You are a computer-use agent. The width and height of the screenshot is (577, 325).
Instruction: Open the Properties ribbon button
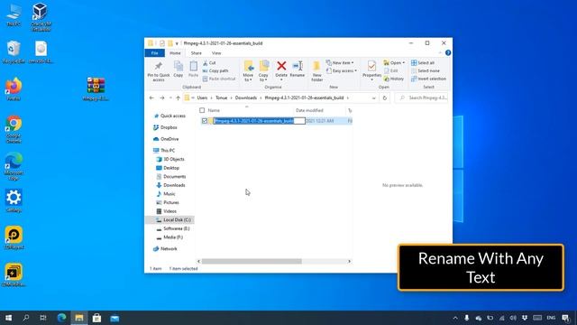371,71
